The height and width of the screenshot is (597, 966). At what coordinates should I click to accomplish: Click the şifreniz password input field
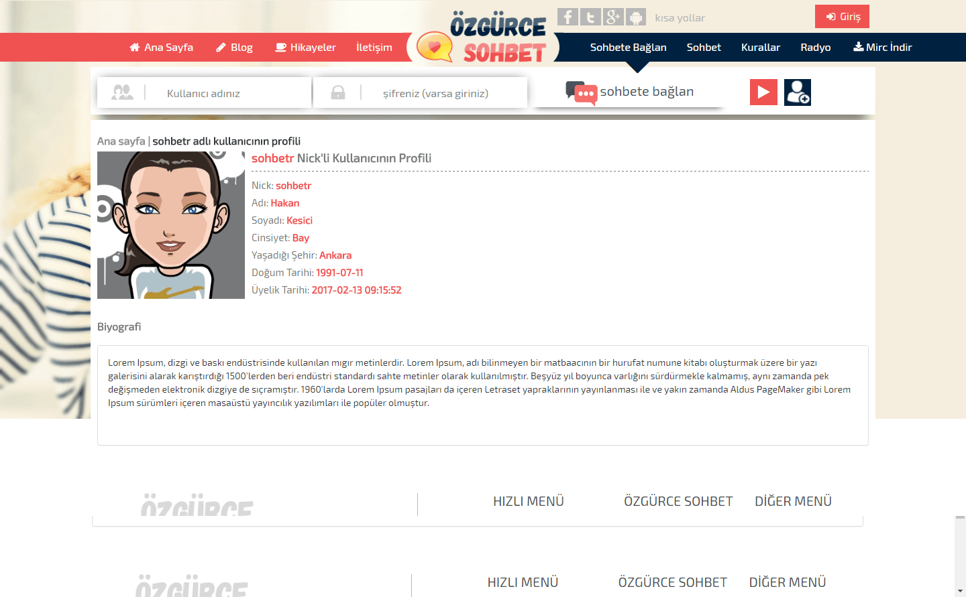[x=443, y=93]
